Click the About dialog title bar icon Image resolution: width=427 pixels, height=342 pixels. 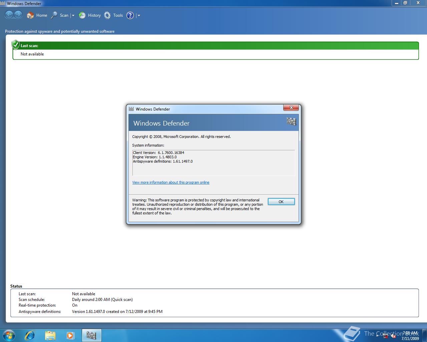click(x=131, y=109)
